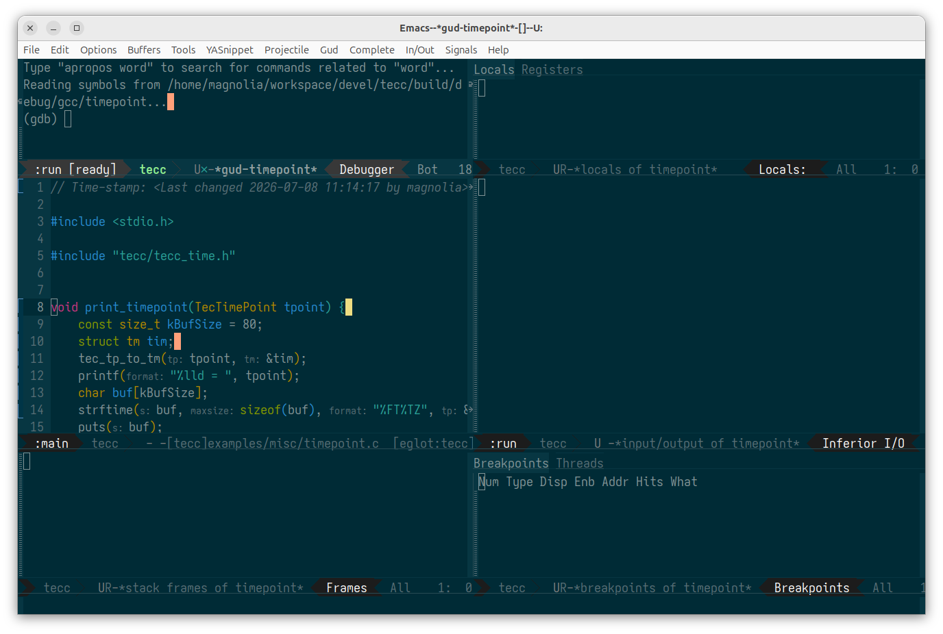Open the Gud menu
Viewport: 943px width, 634px height.
pyautogui.click(x=329, y=50)
